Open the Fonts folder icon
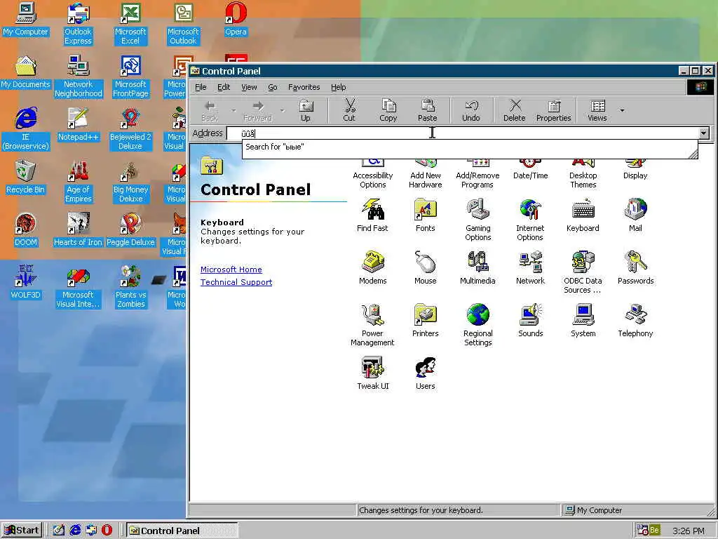Viewport: 718px width, 539px height. (426, 215)
